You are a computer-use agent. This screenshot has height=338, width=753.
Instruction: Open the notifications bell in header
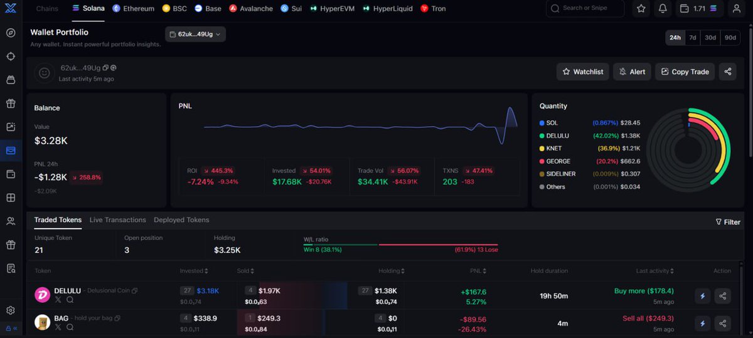click(663, 9)
